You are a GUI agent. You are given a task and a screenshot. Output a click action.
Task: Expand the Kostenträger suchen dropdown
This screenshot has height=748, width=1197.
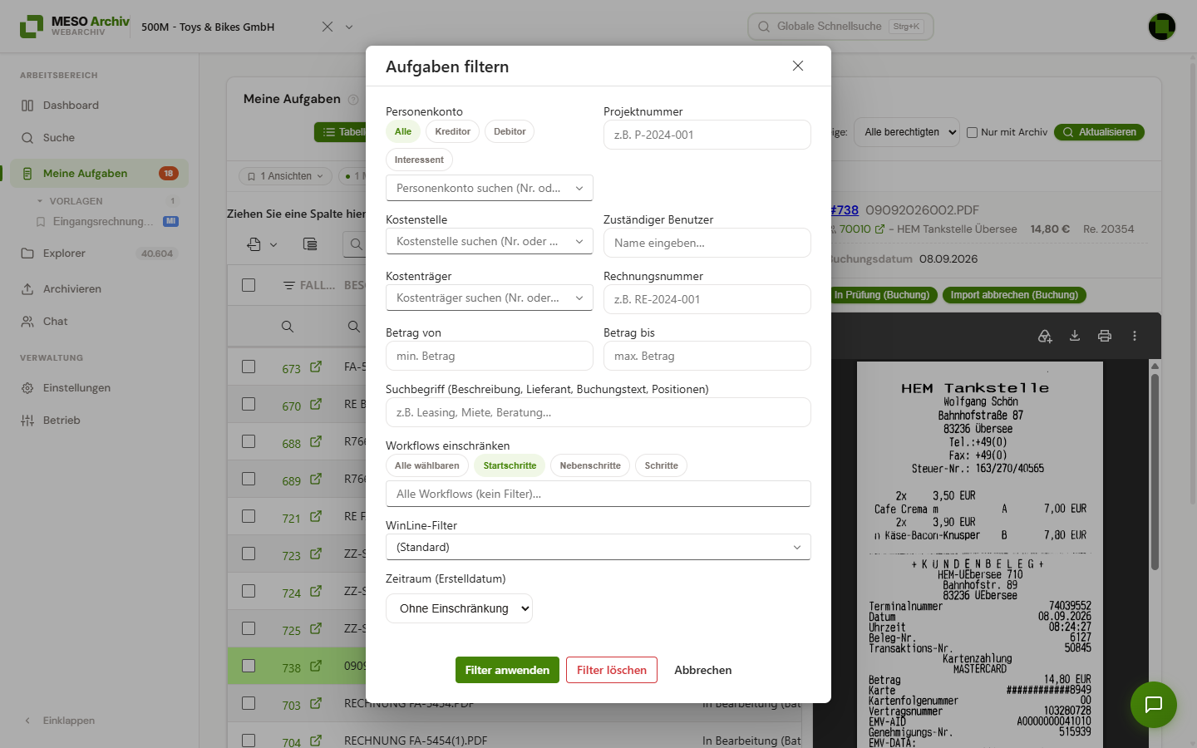(490, 298)
